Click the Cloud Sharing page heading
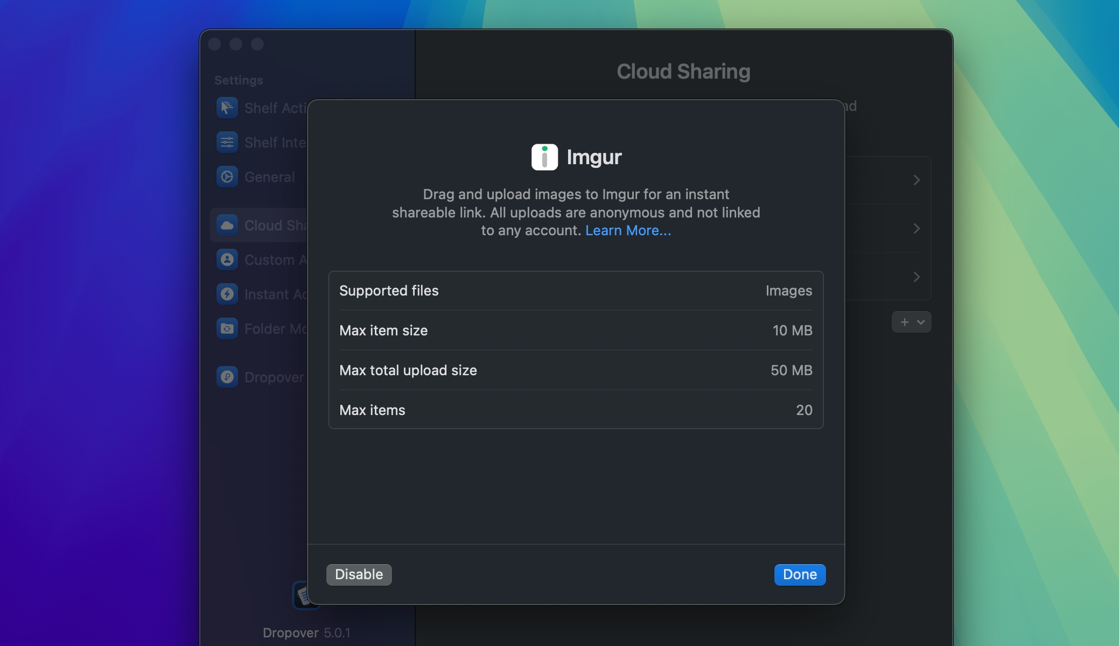1119x646 pixels. (x=683, y=72)
